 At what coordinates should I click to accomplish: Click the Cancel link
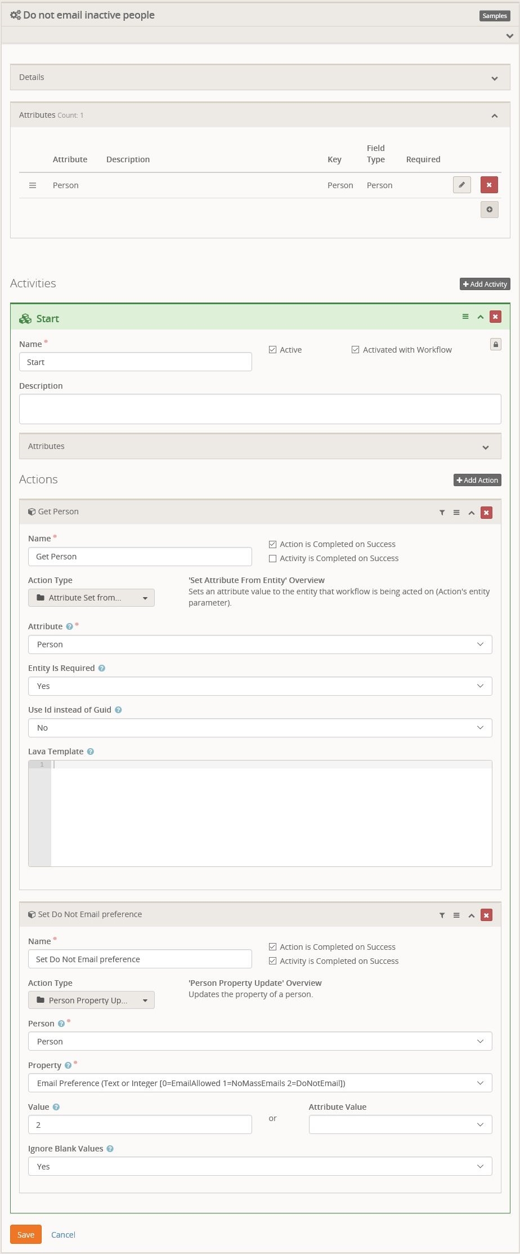[x=63, y=1234]
